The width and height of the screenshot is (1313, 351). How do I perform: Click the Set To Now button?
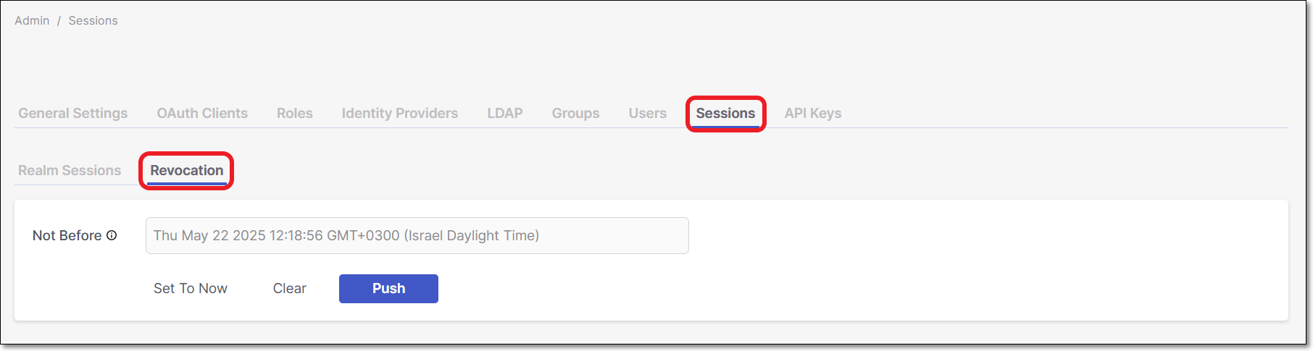[x=191, y=288]
